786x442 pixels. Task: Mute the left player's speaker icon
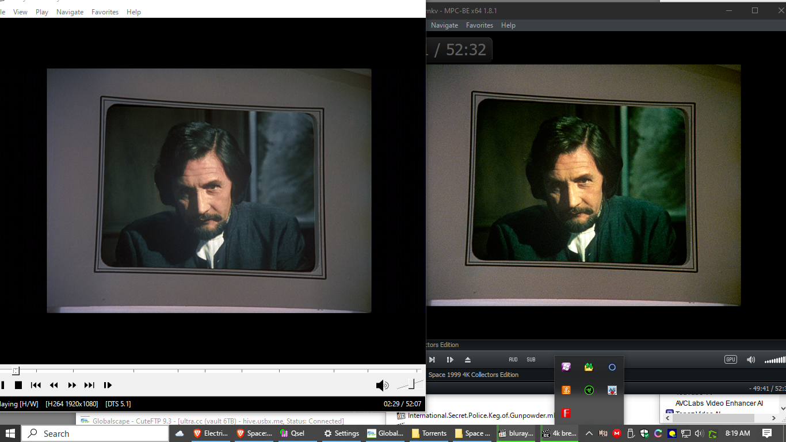coord(381,385)
